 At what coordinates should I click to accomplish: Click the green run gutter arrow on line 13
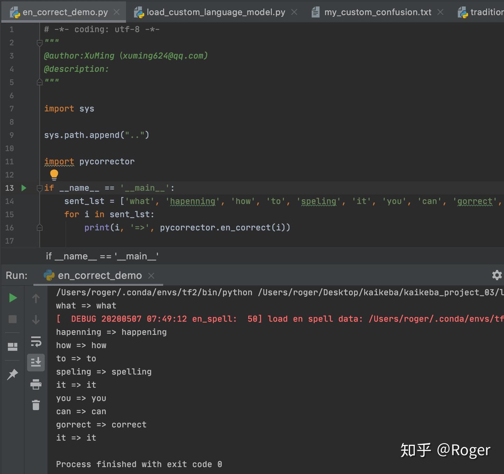[24, 188]
